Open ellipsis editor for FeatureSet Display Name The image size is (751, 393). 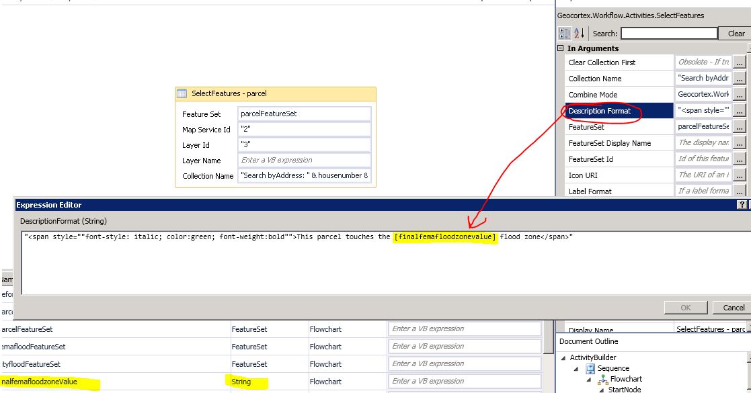coord(740,143)
